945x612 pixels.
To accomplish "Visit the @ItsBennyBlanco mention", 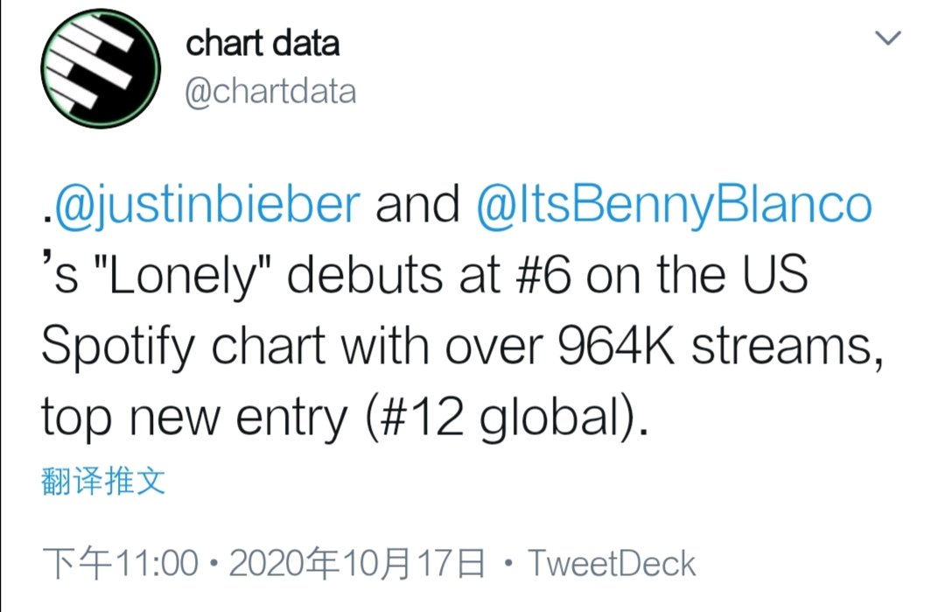I will point(674,205).
